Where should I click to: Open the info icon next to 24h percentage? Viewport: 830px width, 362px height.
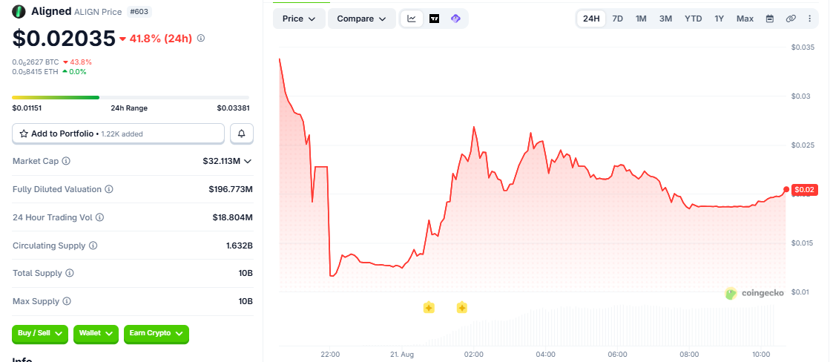click(201, 38)
